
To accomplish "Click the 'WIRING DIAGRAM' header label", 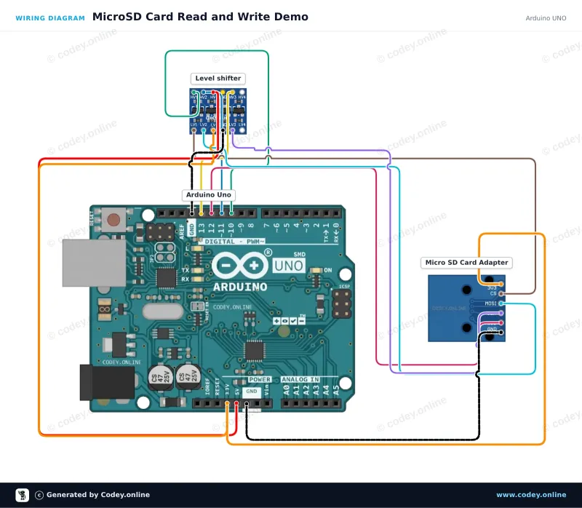I will (x=50, y=17).
